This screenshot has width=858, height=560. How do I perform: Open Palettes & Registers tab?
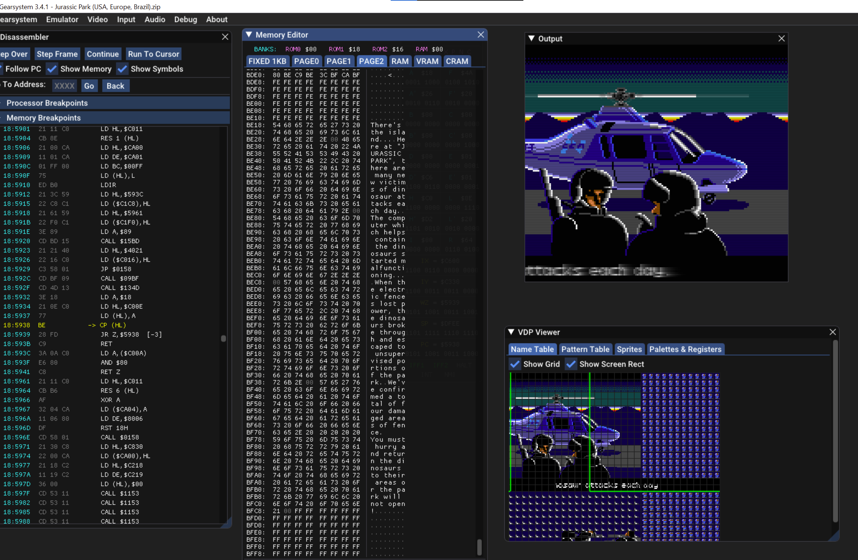[x=685, y=349]
